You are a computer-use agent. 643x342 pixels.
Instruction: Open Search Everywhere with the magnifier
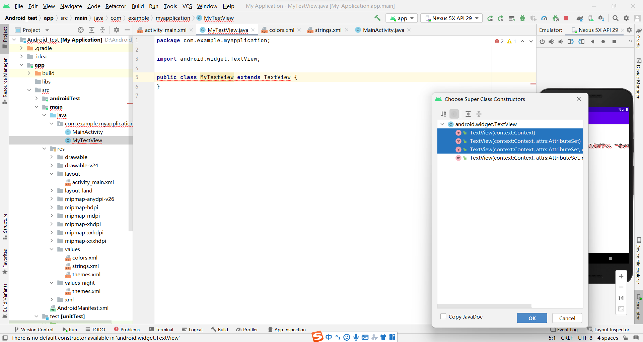pyautogui.click(x=616, y=18)
